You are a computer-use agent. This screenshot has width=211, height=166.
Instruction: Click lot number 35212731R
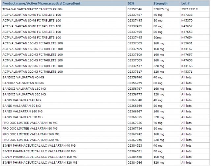[190, 9]
